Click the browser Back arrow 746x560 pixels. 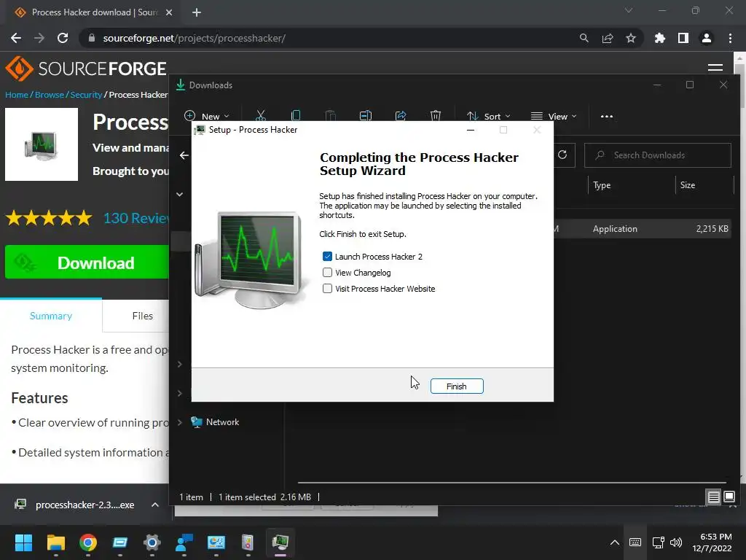16,38
